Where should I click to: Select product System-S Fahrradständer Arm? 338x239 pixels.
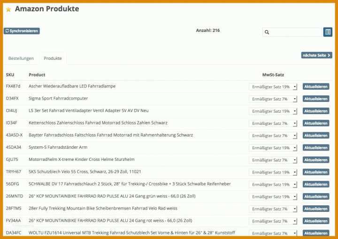pyautogui.click(x=58, y=147)
